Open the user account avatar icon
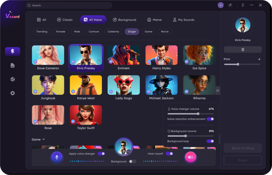This screenshot has width=272, height=175. 220,5
